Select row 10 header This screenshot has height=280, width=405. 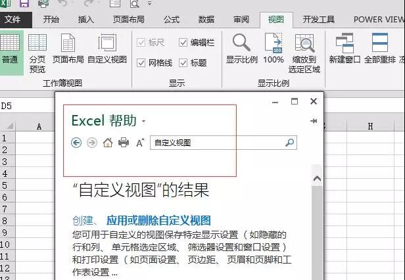(x=7, y=245)
